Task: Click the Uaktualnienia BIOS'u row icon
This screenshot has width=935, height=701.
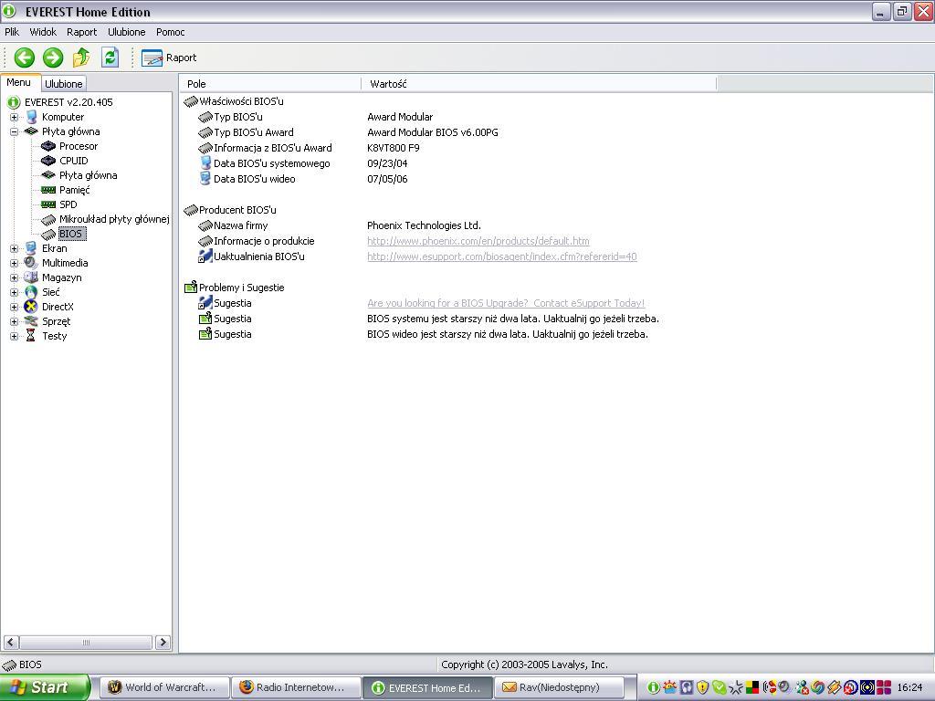Action: 205,256
